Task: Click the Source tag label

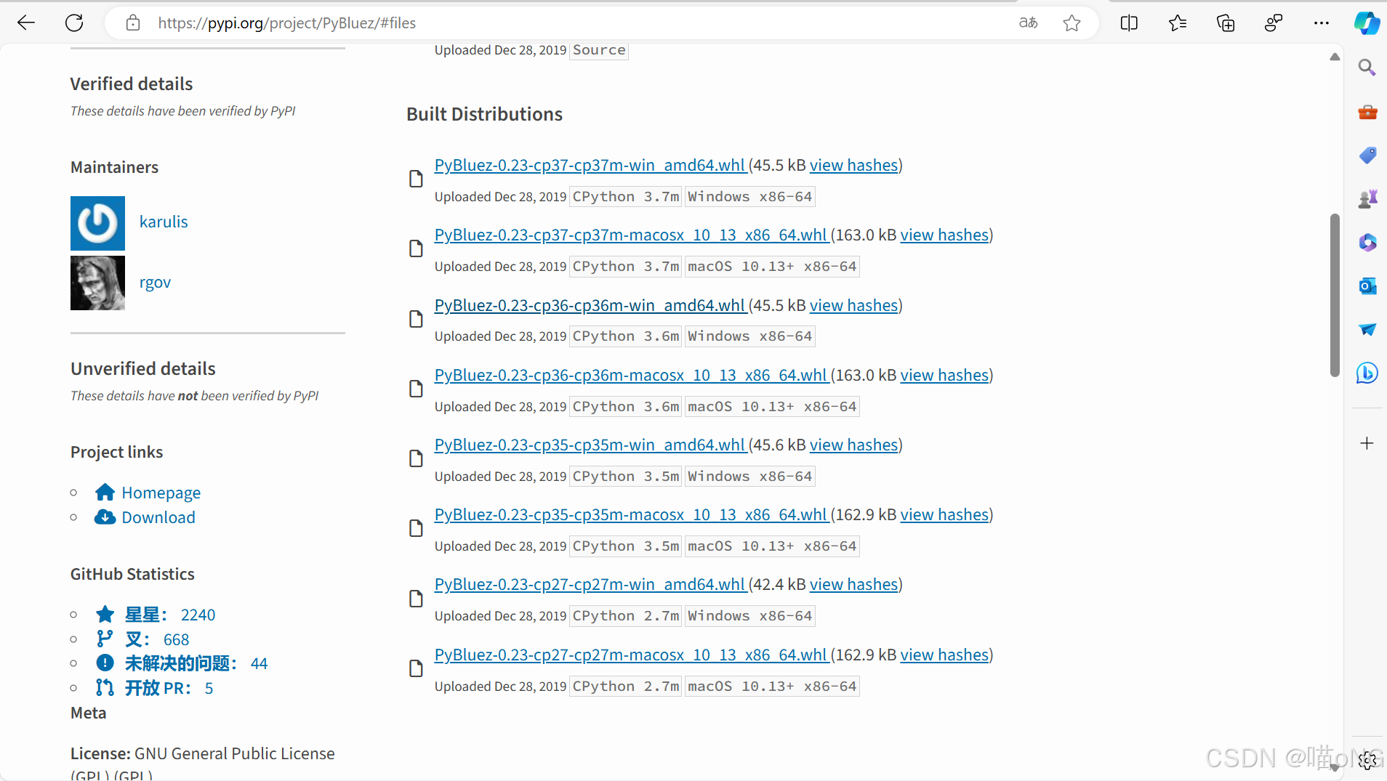Action: point(599,50)
